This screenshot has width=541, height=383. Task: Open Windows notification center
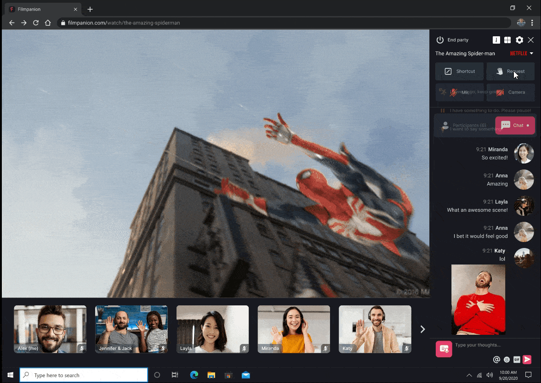pyautogui.click(x=528, y=375)
